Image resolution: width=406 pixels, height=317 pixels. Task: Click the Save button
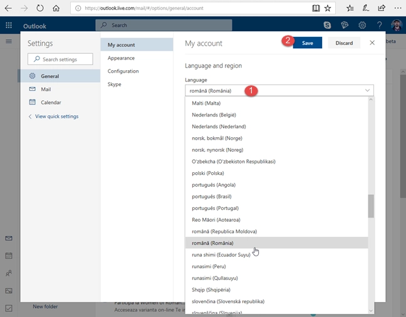(308, 43)
